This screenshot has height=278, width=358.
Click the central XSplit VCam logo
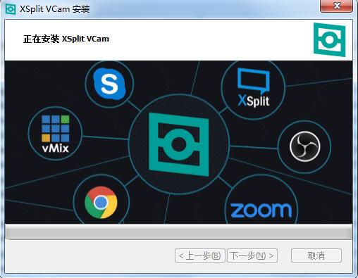(179, 144)
